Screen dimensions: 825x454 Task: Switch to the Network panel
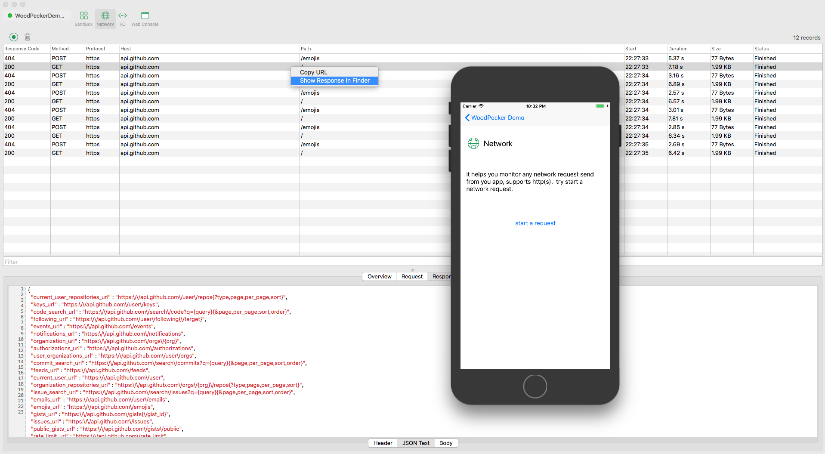click(x=105, y=19)
